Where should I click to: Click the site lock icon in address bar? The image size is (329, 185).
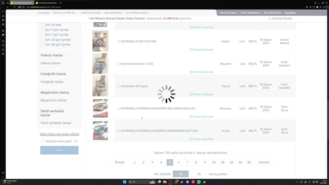24,7
